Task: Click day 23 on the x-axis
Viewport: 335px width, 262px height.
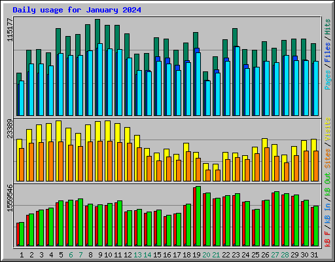Action: [x=236, y=255]
